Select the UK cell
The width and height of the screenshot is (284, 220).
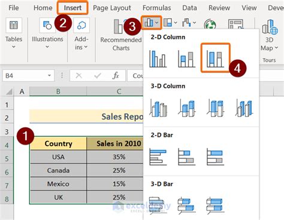coord(58,197)
